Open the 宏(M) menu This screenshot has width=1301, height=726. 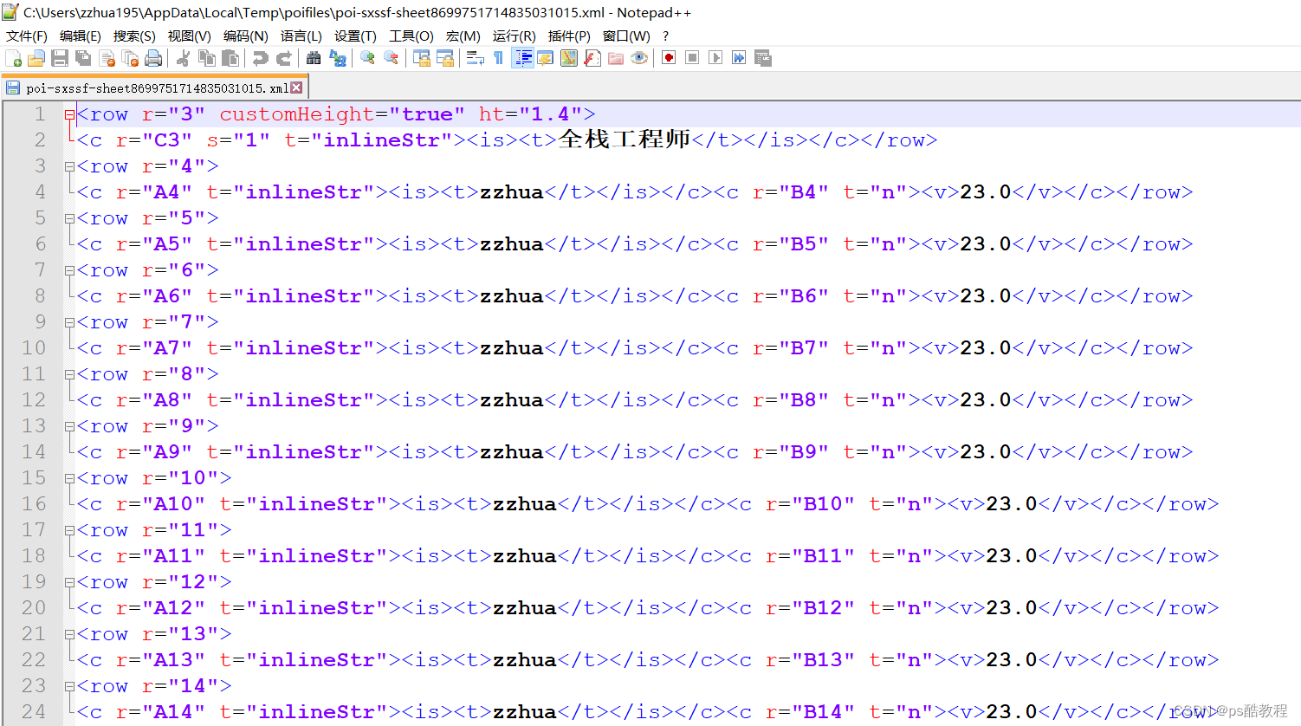coord(463,36)
